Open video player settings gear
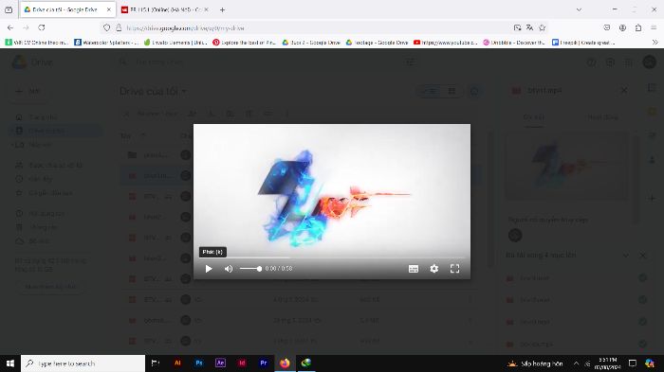664x372 pixels. pos(434,269)
